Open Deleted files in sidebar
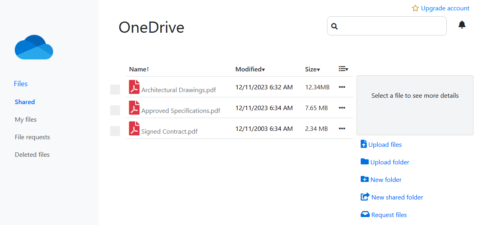This screenshot has width=481, height=225. 32,155
